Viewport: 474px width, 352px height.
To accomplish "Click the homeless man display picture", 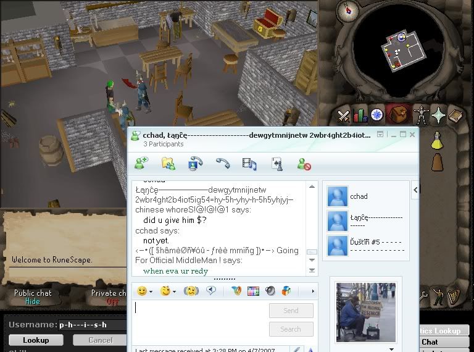I will [366, 312].
